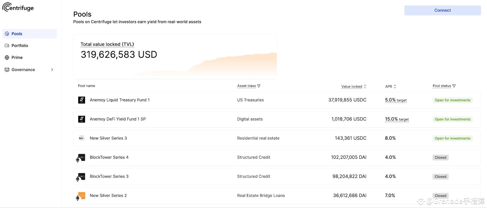Image resolution: width=487 pixels, height=208 pixels.
Task: Select the Portfolio wallet icon
Action: [7, 46]
